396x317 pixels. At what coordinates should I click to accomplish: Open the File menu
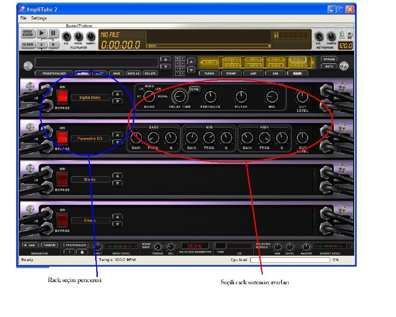(23, 18)
